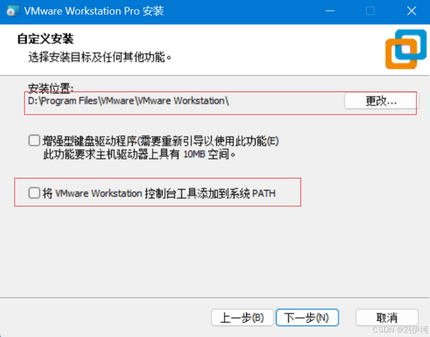
Task: Cancel the installation with 取消
Action: coord(387,317)
